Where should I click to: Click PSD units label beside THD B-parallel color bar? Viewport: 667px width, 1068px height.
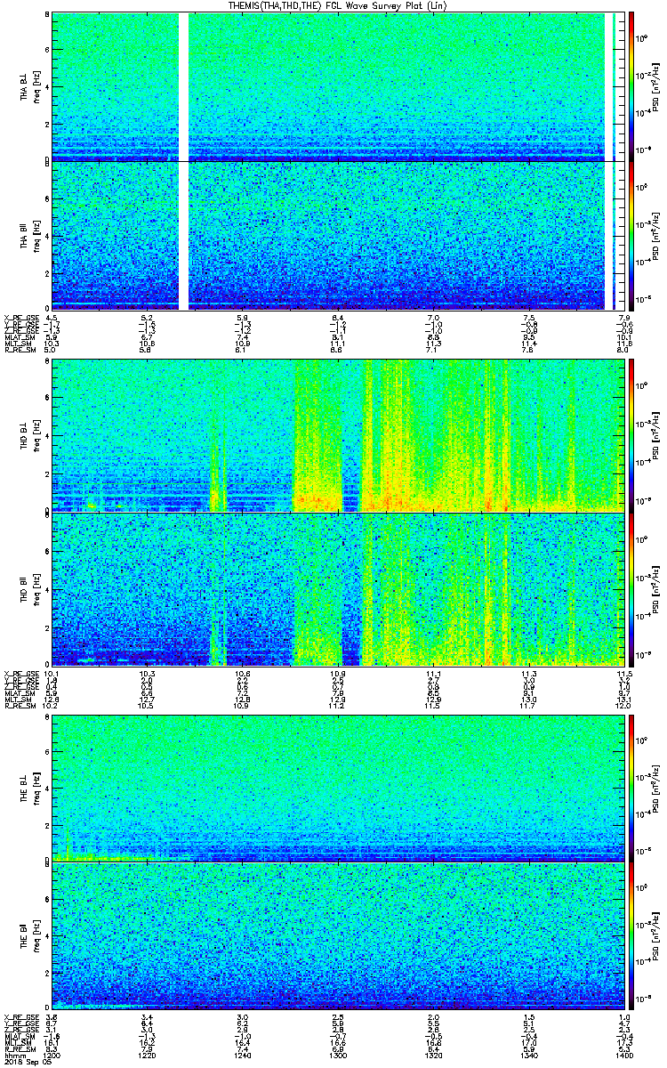[x=658, y=589]
